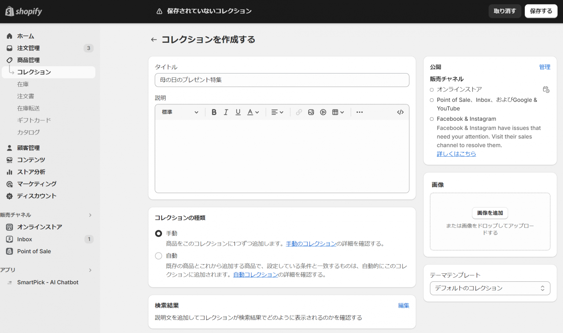Select the 手動 collection type
Image resolution: width=563 pixels, height=333 pixels.
(x=158, y=233)
